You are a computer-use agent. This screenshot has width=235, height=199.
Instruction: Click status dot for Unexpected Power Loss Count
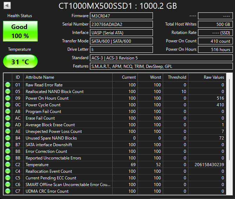click(8, 131)
